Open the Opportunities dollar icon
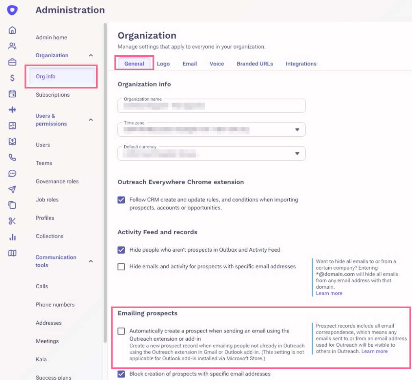The image size is (412, 380). tap(12, 78)
